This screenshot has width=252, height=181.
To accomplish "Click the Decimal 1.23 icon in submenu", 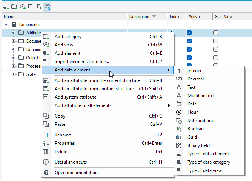I will point(179,79).
